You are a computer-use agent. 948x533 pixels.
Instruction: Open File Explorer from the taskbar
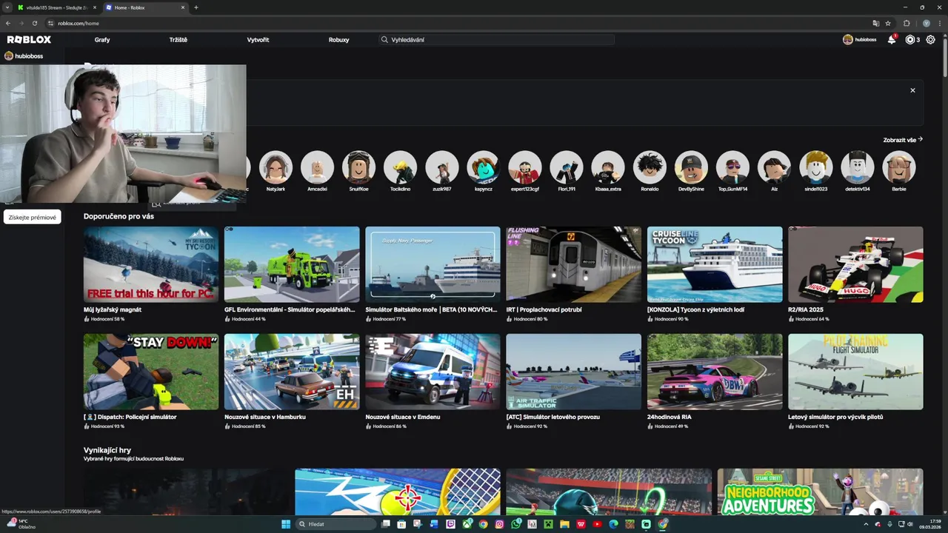[x=564, y=524]
